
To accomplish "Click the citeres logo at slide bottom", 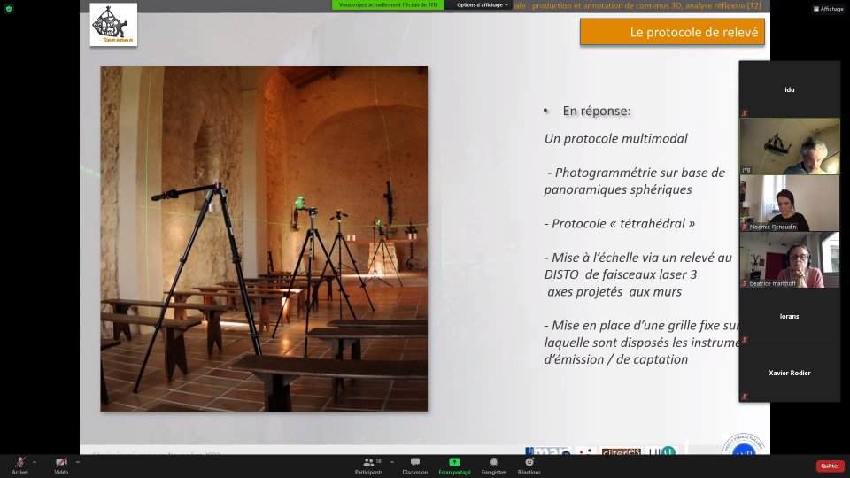I will click(622, 451).
